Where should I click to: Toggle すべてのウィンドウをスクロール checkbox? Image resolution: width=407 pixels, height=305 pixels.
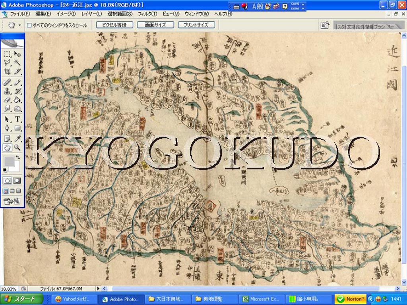[x=29, y=25]
